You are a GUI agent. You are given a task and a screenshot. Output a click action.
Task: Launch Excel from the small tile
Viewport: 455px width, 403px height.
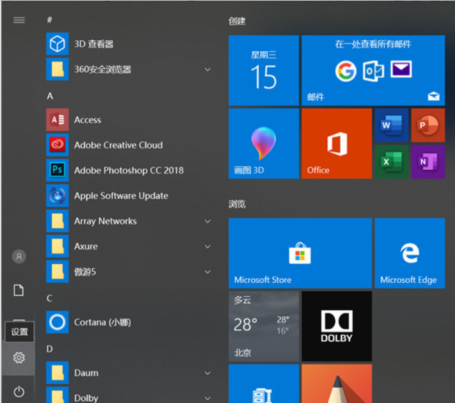[390, 162]
